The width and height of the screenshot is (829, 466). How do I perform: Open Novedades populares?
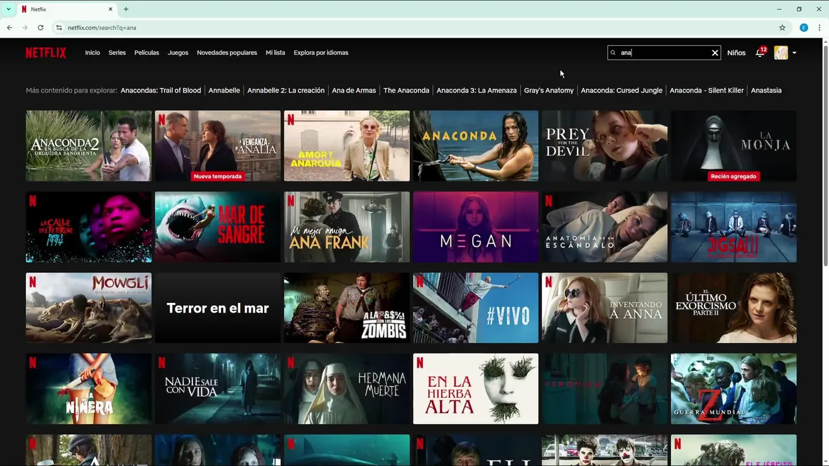click(x=227, y=53)
